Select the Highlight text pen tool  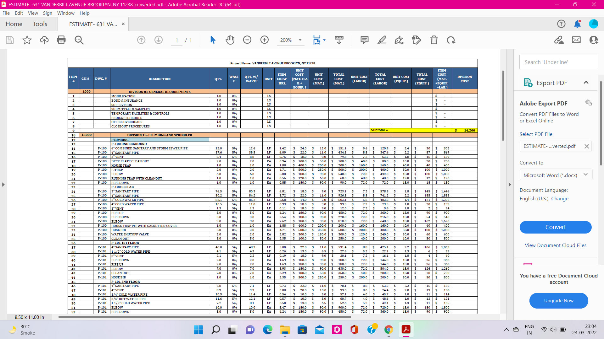click(x=382, y=40)
